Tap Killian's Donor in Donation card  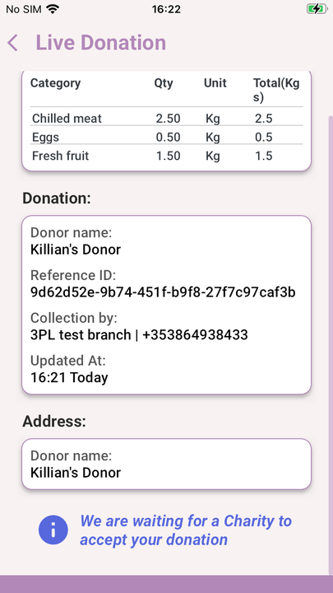76,250
